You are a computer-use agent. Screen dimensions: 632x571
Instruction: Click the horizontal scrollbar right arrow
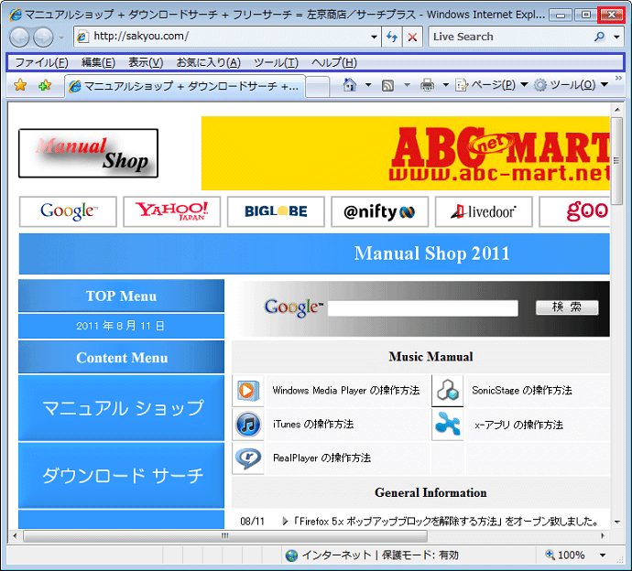tap(603, 536)
